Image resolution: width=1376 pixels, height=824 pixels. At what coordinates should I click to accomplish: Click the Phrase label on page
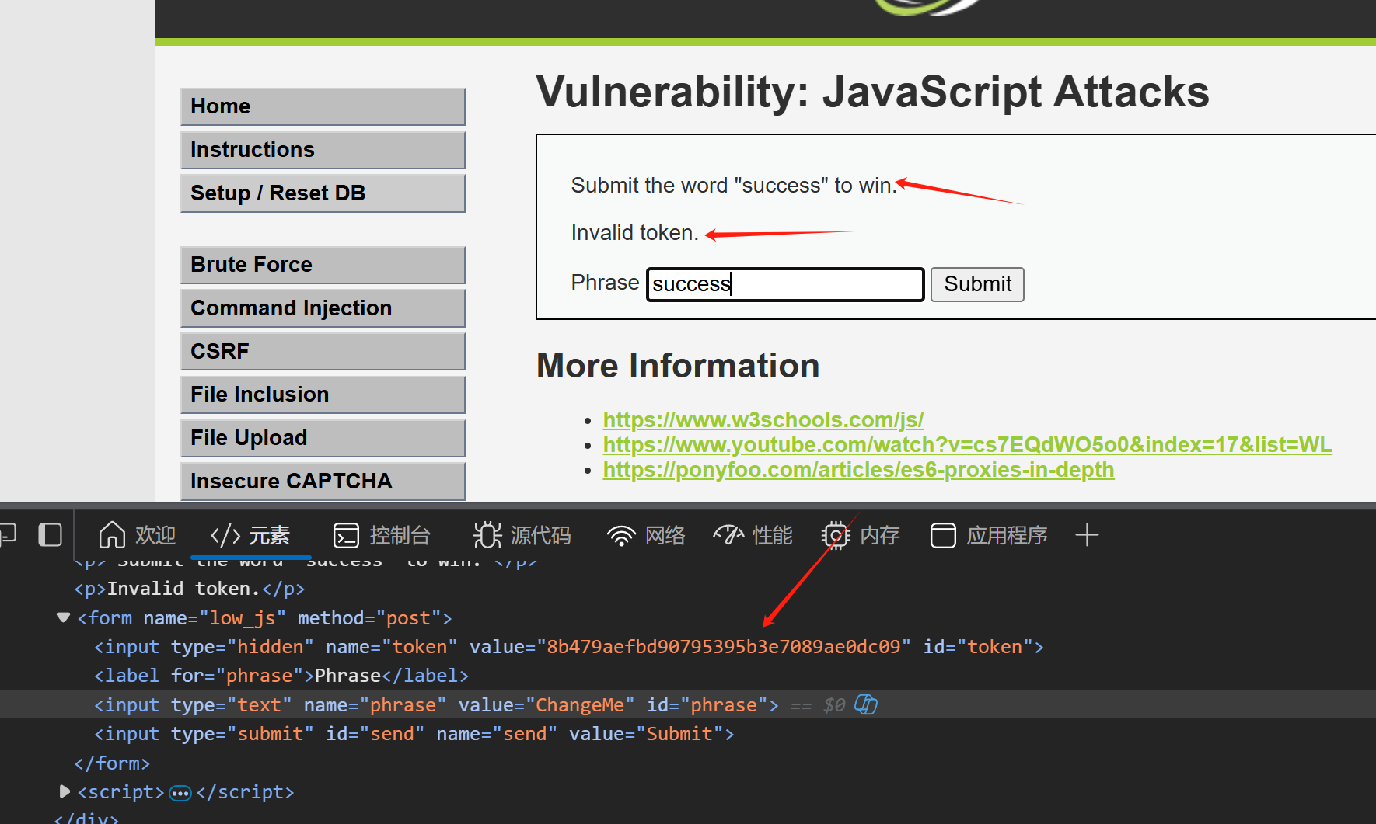point(605,283)
